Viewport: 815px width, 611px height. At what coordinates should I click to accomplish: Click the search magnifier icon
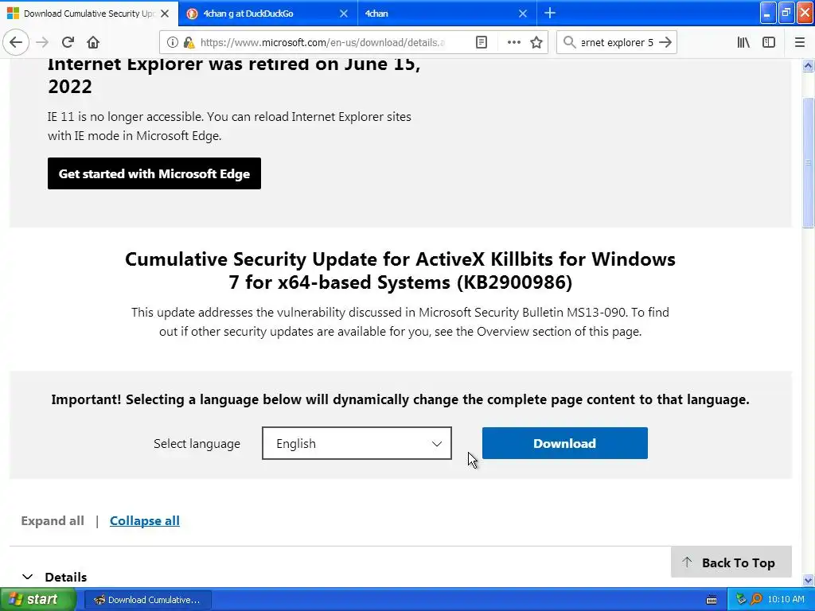click(x=570, y=42)
